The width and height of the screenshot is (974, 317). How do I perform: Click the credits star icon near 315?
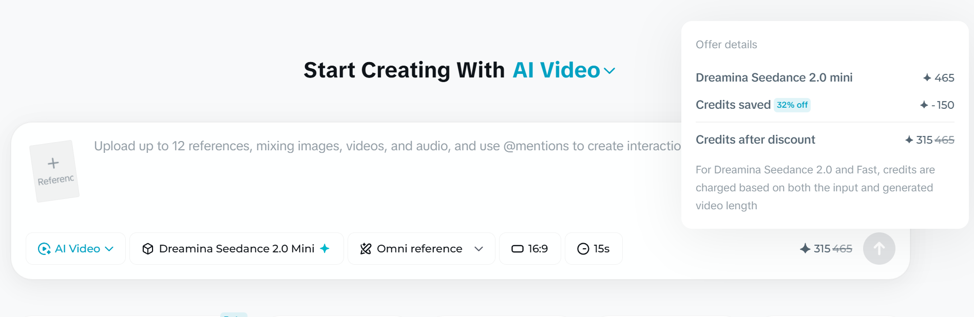[805, 249]
